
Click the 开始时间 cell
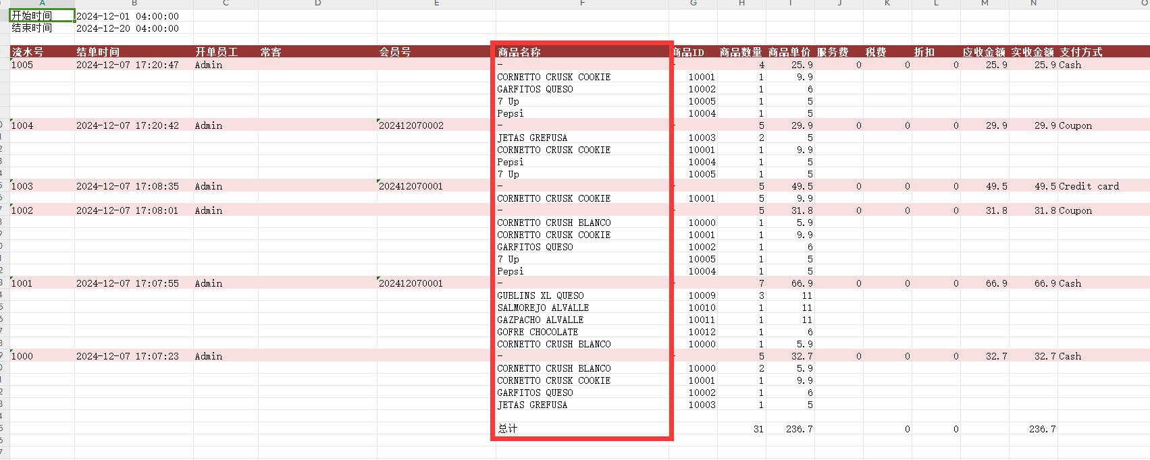[41, 16]
